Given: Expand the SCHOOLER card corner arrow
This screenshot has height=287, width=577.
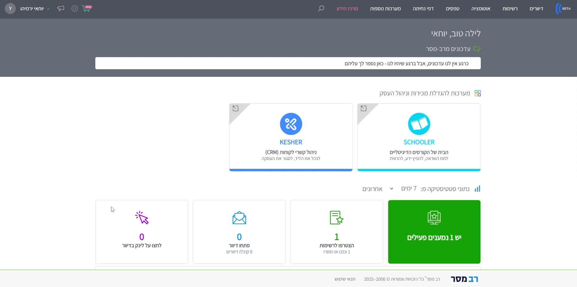Looking at the screenshot, I should pos(364,108).
